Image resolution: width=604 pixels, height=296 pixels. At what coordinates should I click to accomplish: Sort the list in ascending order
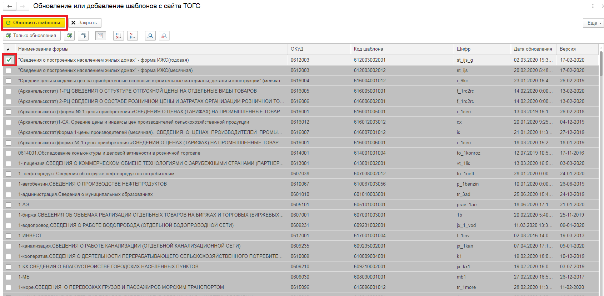point(119,36)
